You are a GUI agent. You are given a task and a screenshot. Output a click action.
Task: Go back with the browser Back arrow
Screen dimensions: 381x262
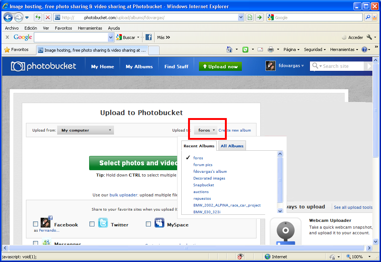(x=8, y=18)
